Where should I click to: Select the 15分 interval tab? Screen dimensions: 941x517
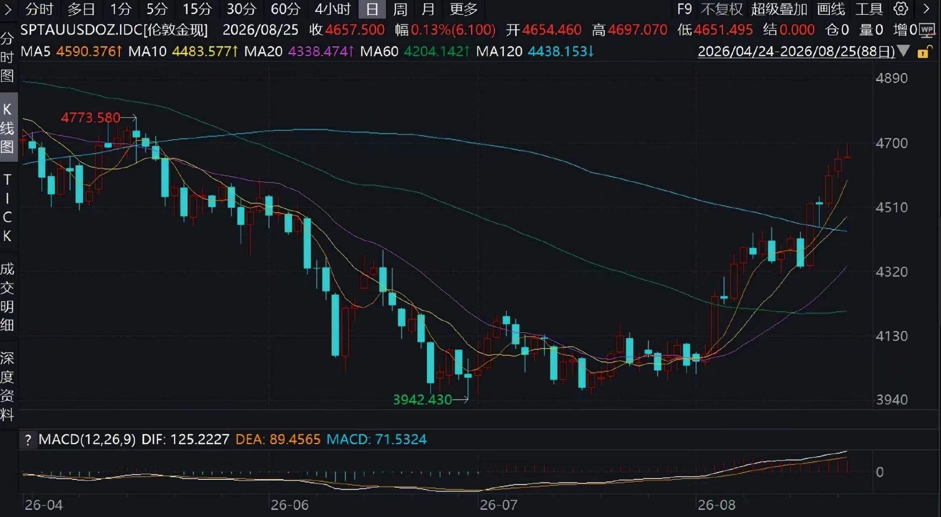(197, 9)
